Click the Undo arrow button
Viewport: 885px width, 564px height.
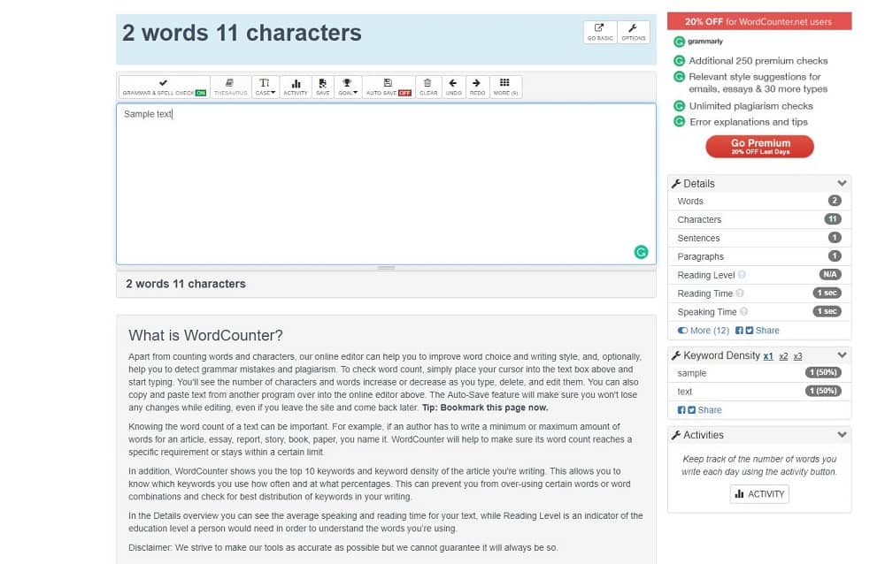click(453, 87)
